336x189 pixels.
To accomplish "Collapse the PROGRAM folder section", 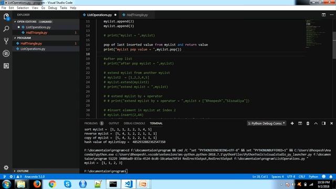I will [x=24, y=38].
